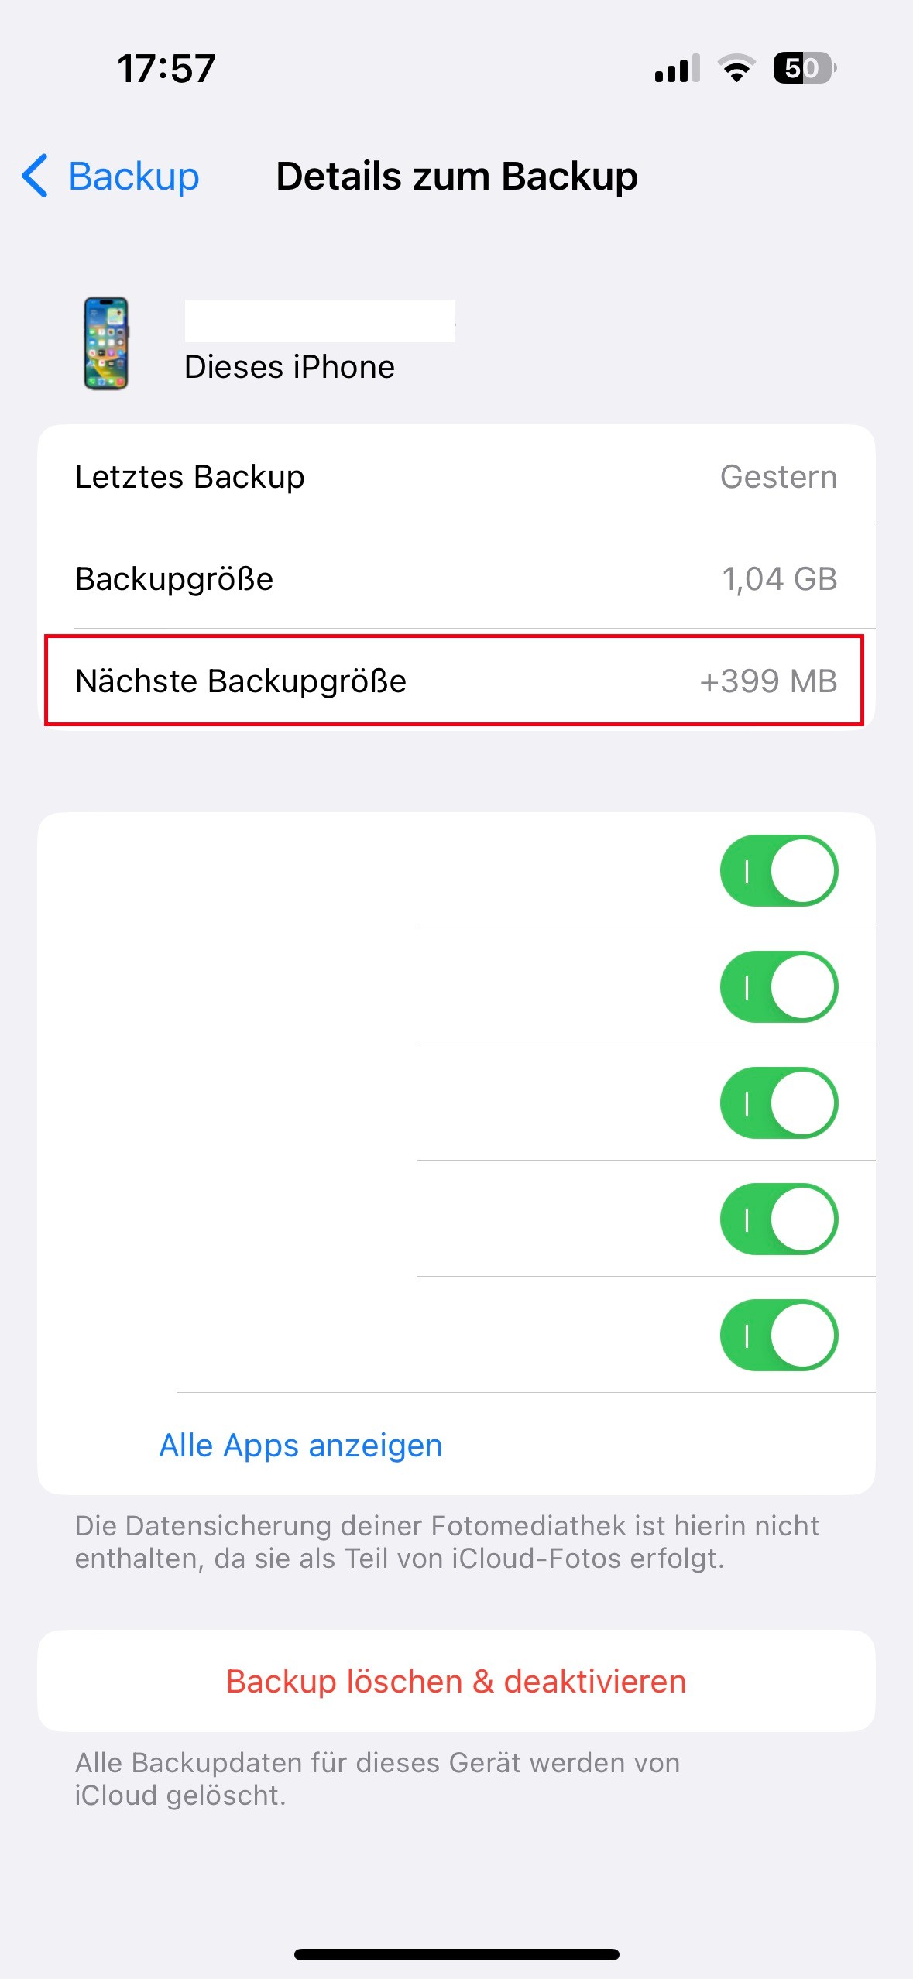The height and width of the screenshot is (1979, 913).
Task: Go back using the Backup label
Action: tap(134, 177)
